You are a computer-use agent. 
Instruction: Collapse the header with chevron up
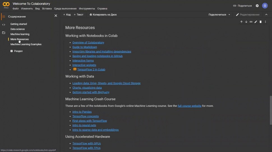click(266, 15)
